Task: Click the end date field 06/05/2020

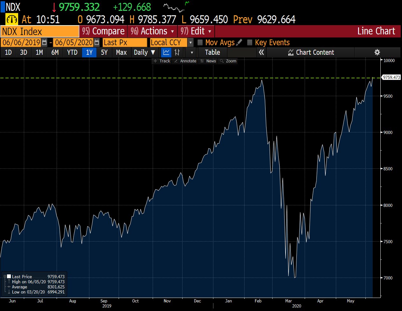Action: 74,43
